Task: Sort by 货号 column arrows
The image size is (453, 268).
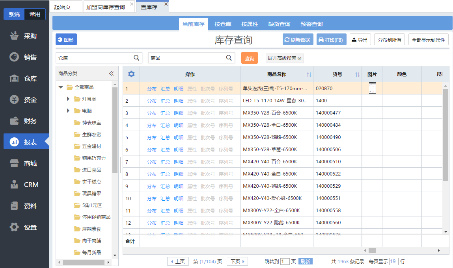Action: (357, 74)
